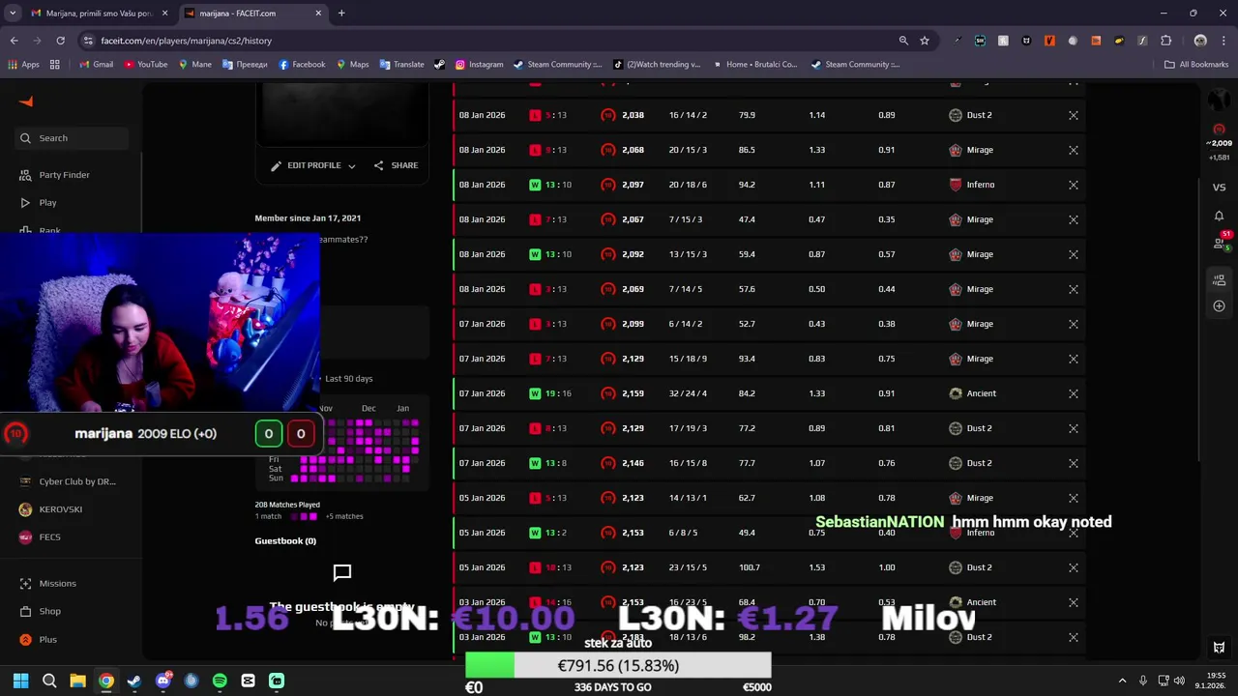Open the YouTube bookmark
This screenshot has width=1238, height=696.
tap(145, 65)
